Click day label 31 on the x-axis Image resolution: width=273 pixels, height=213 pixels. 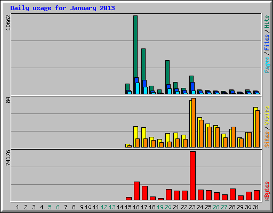point(256,207)
